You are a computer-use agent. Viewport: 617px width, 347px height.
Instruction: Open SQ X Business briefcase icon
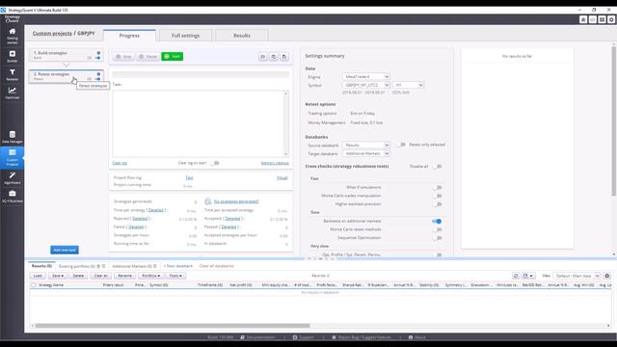[x=13, y=197]
